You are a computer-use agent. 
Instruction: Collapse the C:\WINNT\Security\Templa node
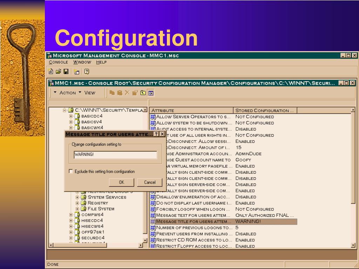coord(65,110)
